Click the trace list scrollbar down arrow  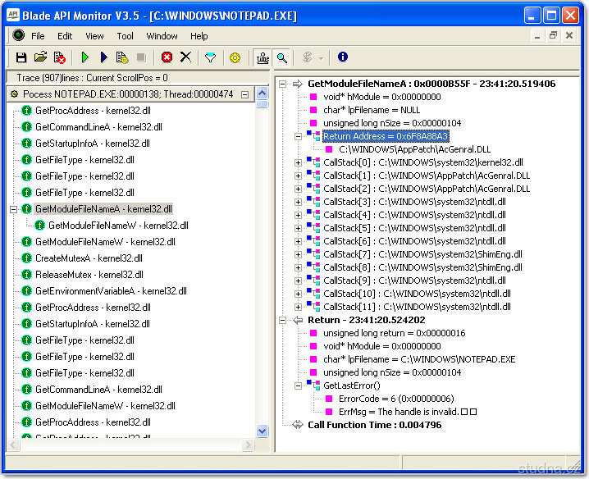tap(263, 431)
